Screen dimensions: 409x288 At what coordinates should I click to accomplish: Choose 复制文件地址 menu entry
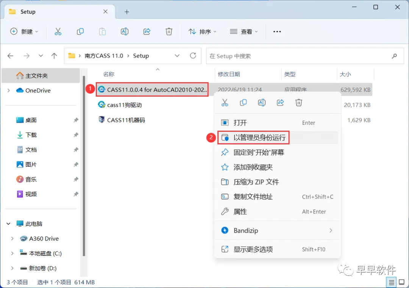277,197
